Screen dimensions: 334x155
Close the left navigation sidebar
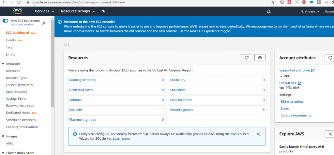pos(44,23)
